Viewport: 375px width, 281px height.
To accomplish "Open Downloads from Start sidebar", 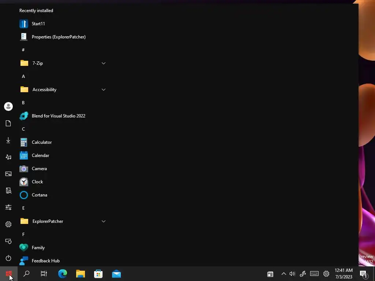I will pyautogui.click(x=8, y=140).
